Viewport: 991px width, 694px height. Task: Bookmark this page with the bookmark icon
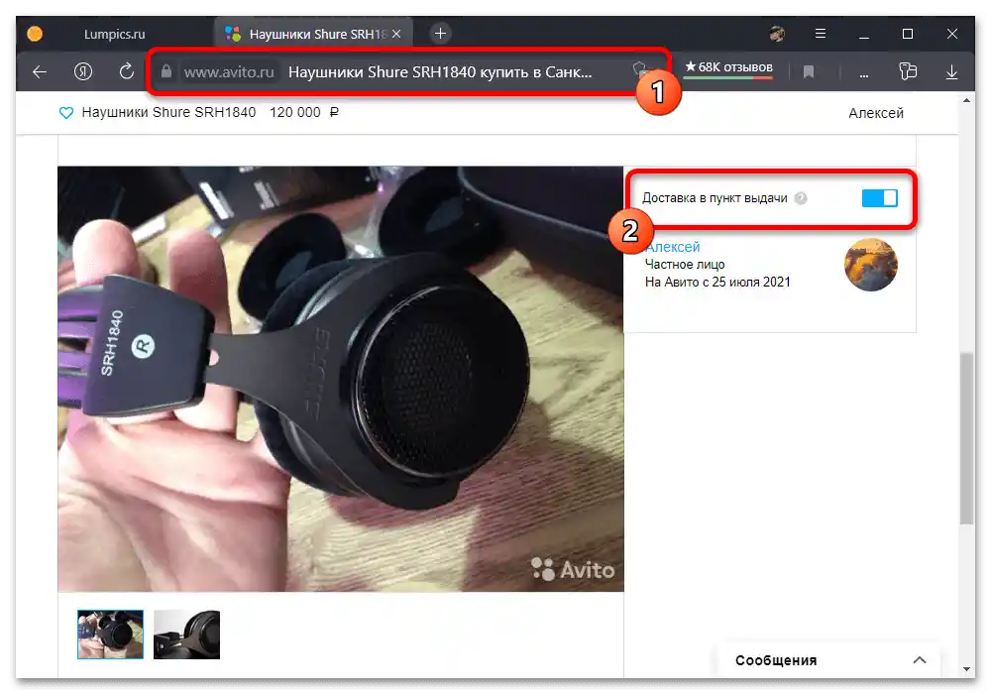[x=809, y=72]
